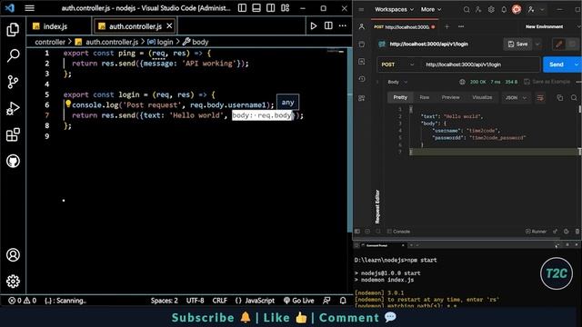Screen dimensions: 582x327
Task: Open the Send button arrow dropdown
Action: [576, 64]
